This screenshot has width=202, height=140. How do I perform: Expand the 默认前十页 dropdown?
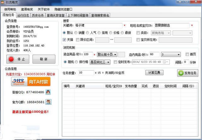(107, 54)
